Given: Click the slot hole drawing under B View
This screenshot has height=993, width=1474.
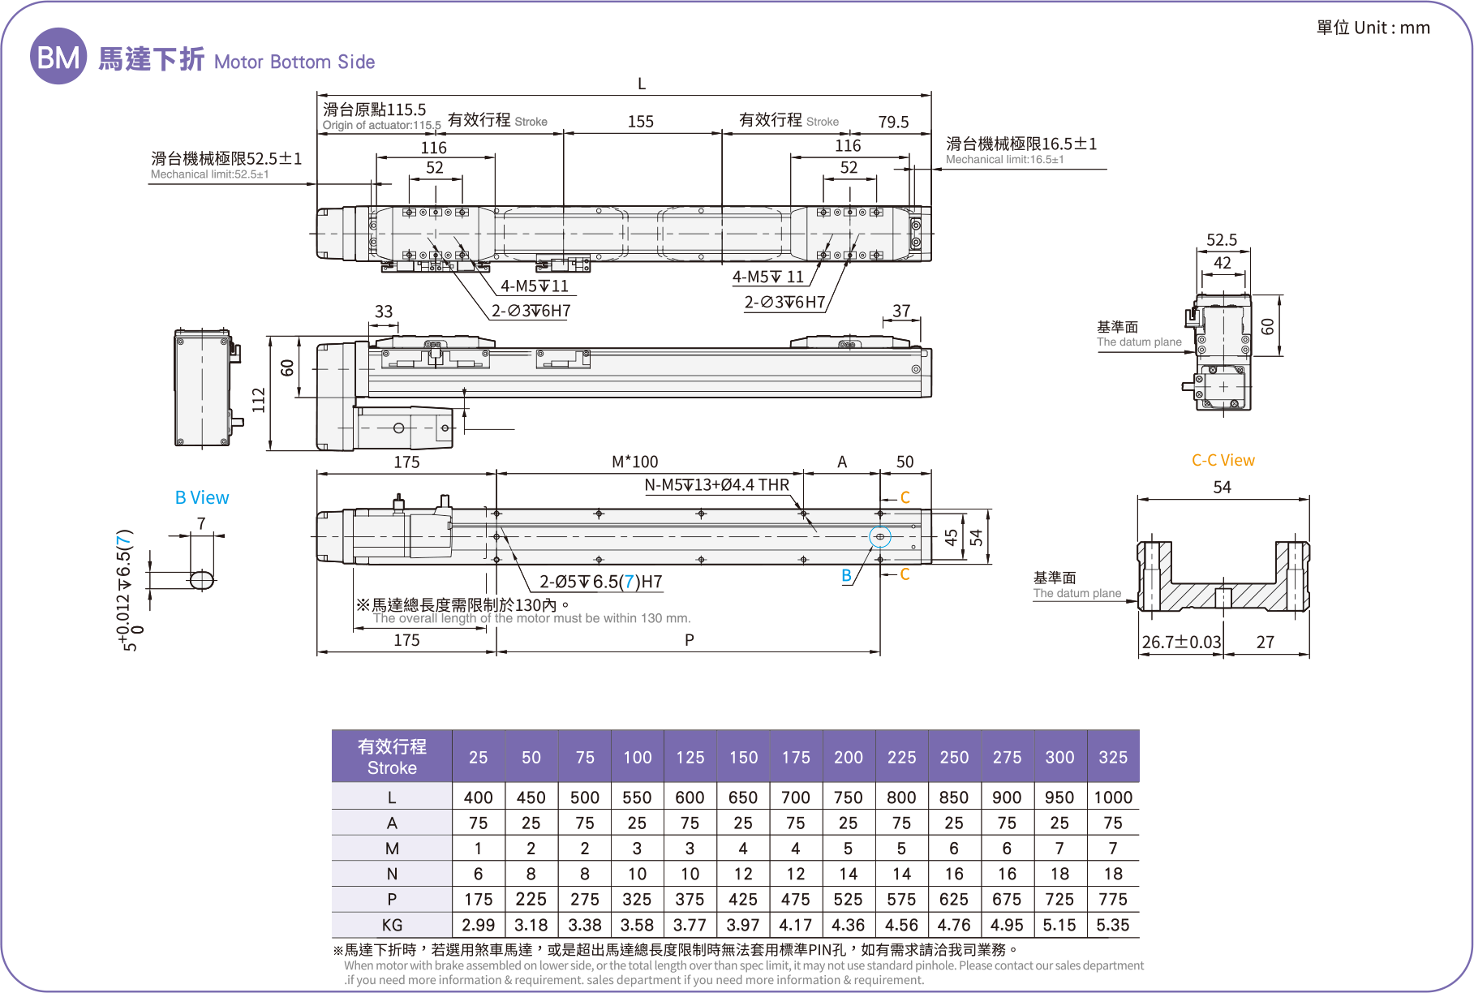Looking at the screenshot, I should 202,579.
